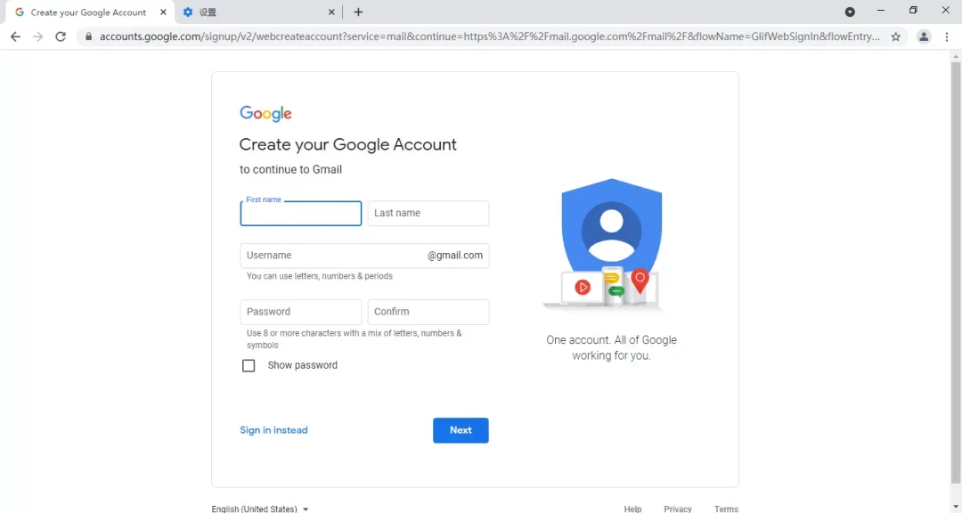Toggle the Show password checkbox
The image size is (962, 513).
pyautogui.click(x=249, y=366)
